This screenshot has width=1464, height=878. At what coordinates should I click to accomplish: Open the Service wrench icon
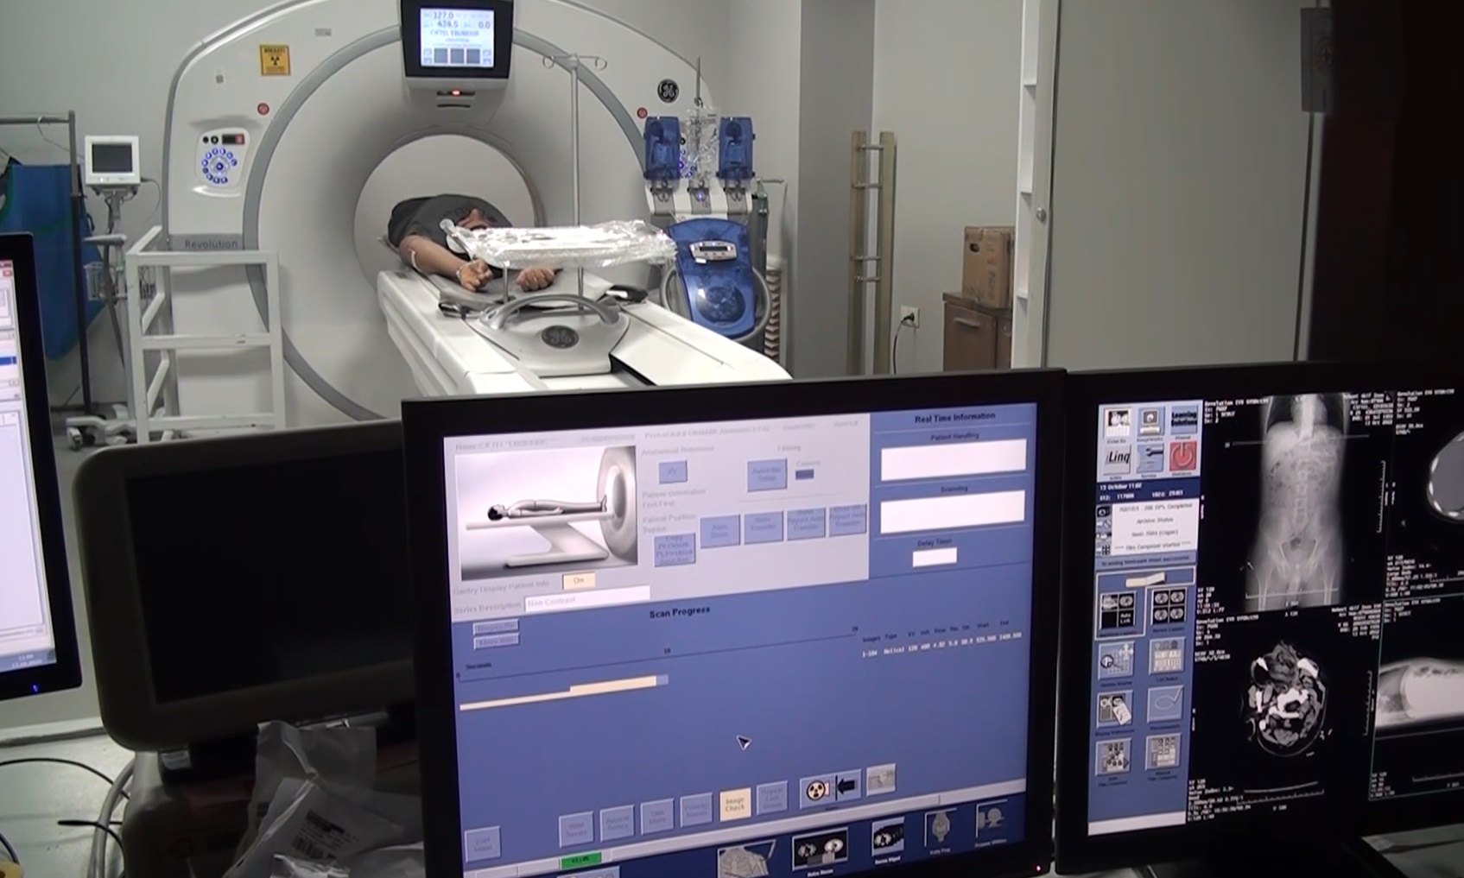(x=1150, y=458)
